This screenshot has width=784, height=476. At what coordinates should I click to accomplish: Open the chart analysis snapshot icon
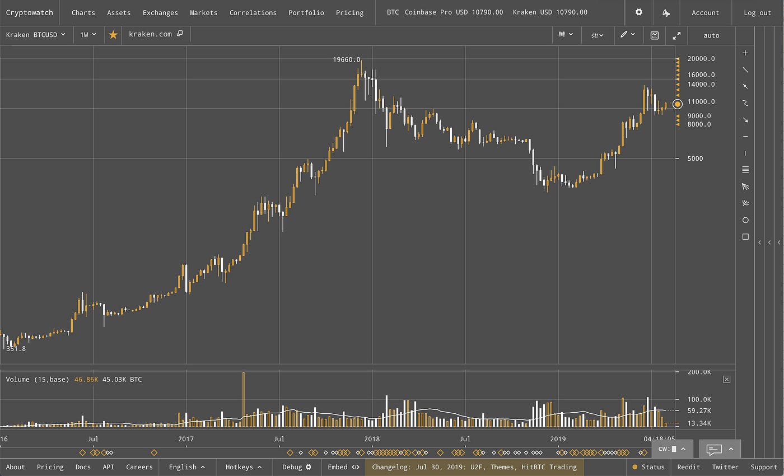(654, 35)
